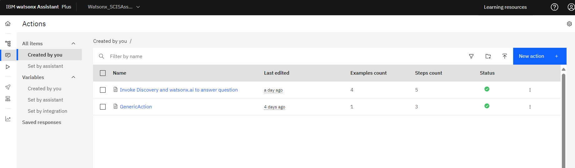Collapse the All items section
This screenshot has height=168, width=575.
coord(73,44)
